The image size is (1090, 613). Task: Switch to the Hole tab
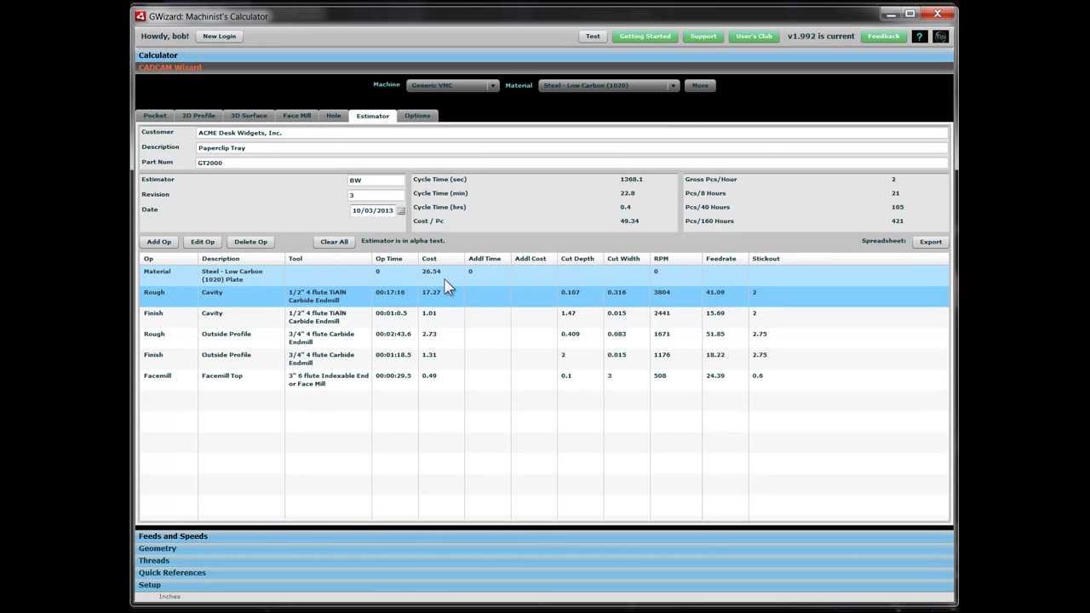334,116
